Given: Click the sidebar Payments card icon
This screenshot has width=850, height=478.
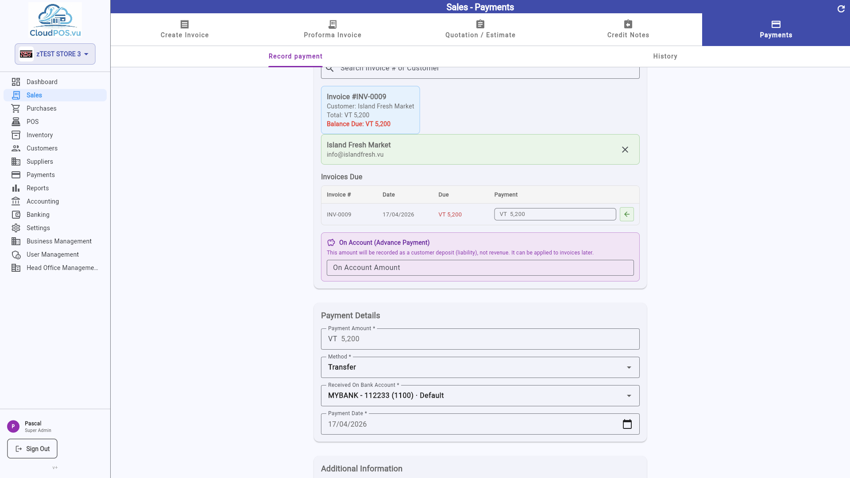Looking at the screenshot, I should point(16,175).
